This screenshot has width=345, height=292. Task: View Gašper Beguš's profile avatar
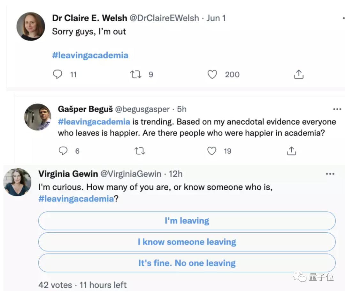[38, 117]
